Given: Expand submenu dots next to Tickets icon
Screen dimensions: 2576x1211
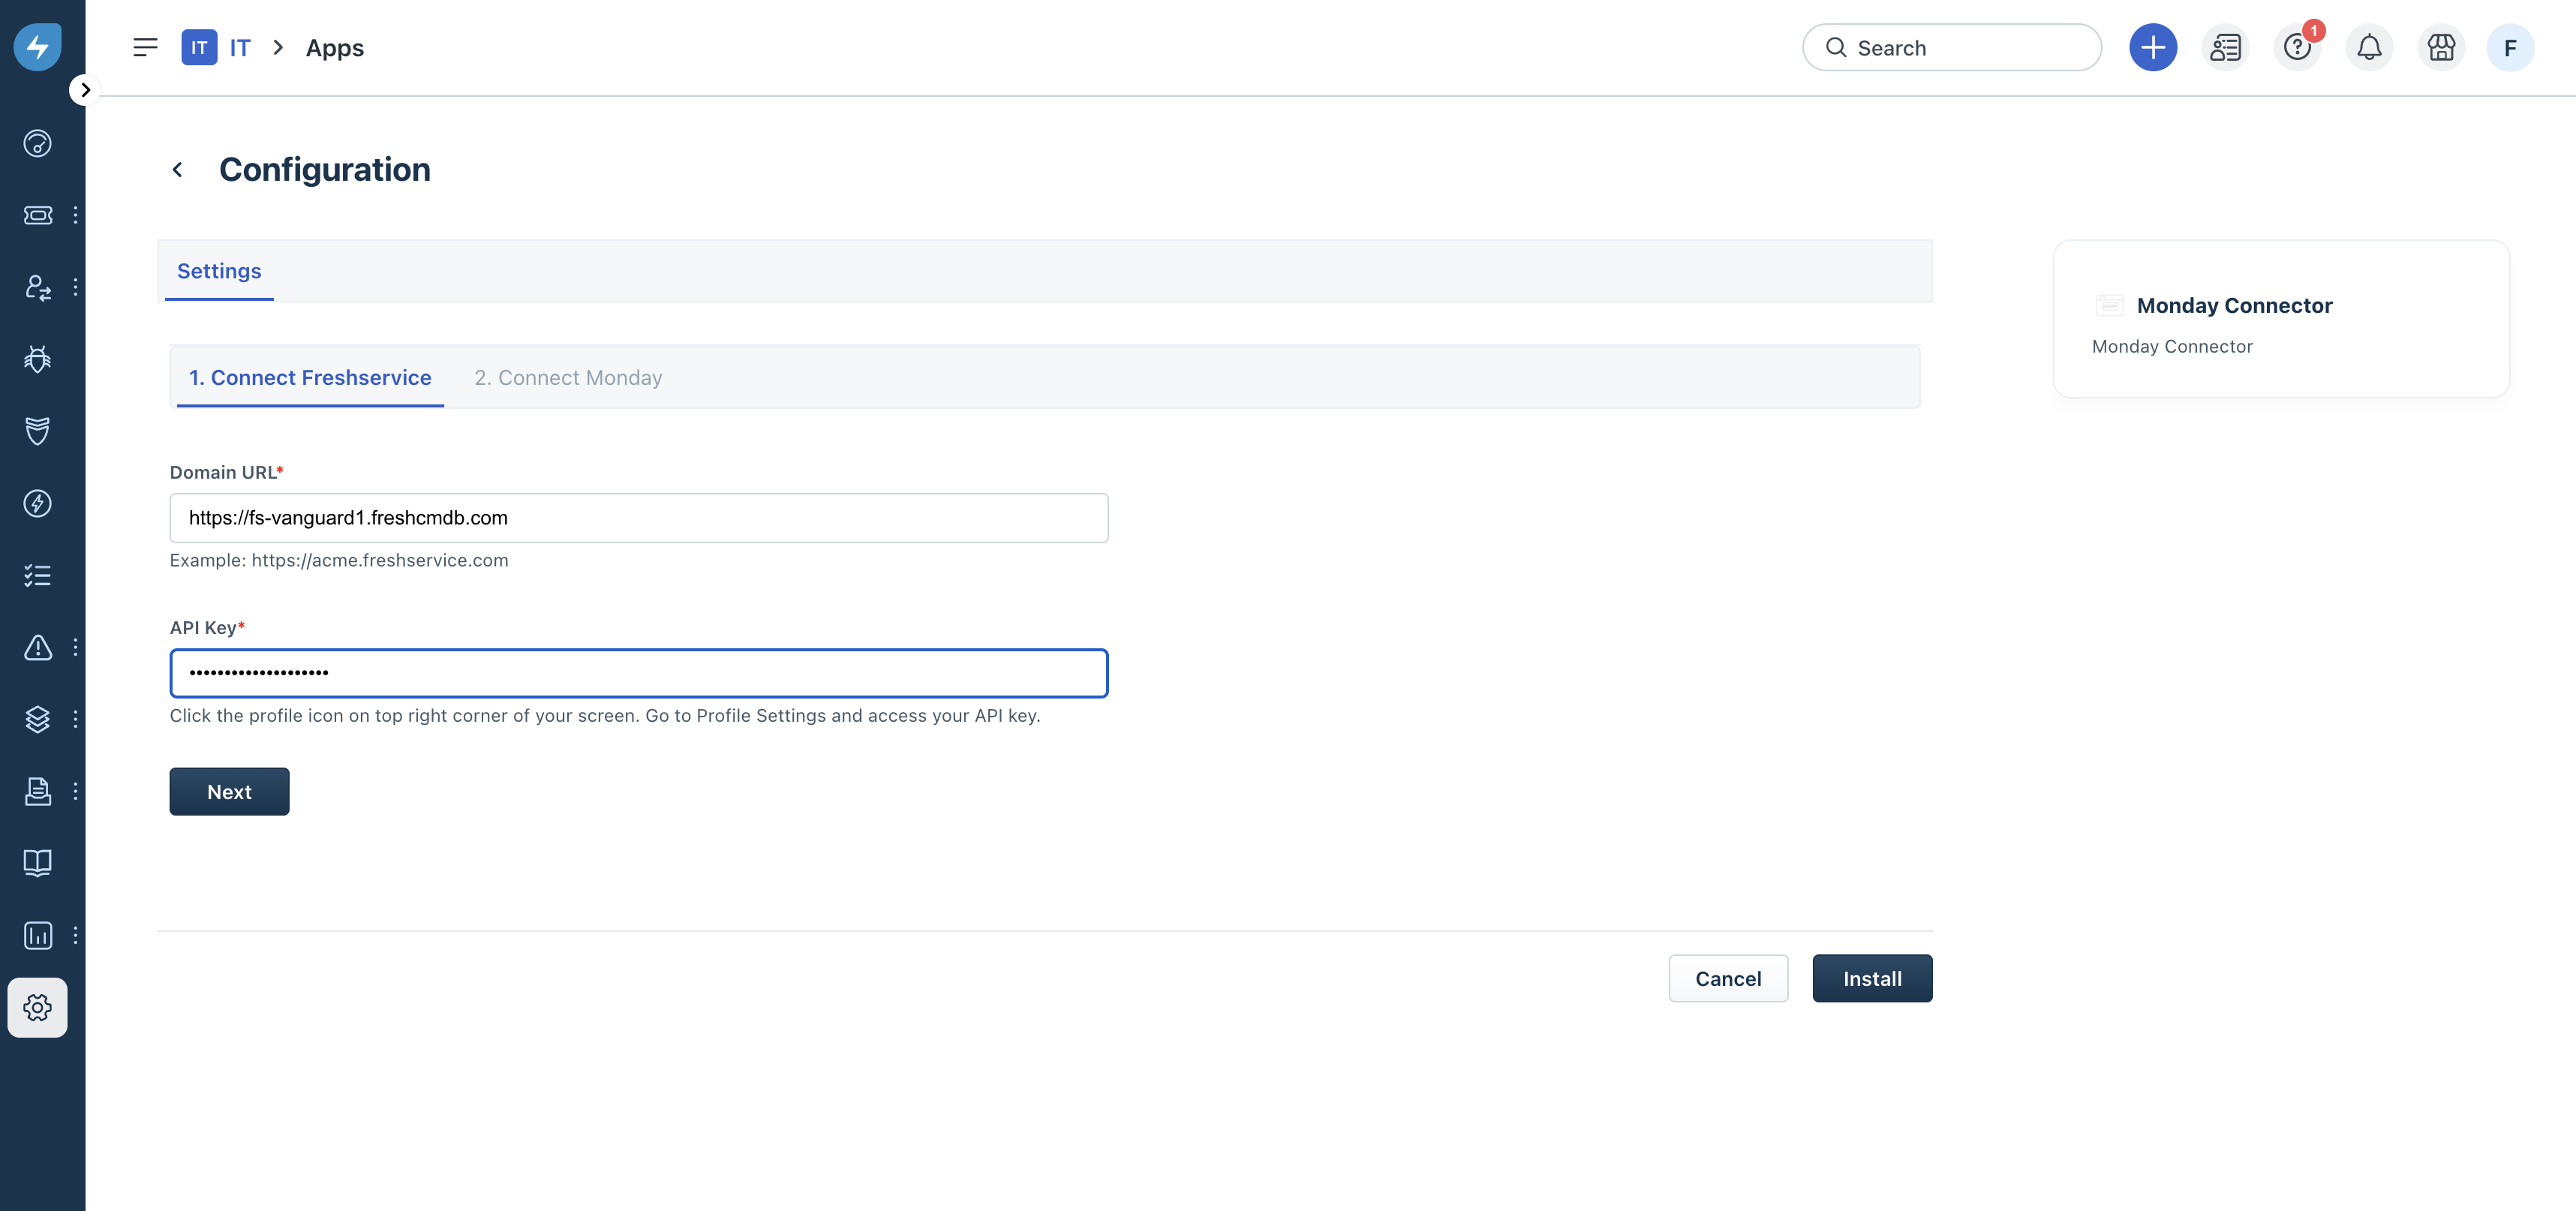Looking at the screenshot, I should tap(75, 215).
